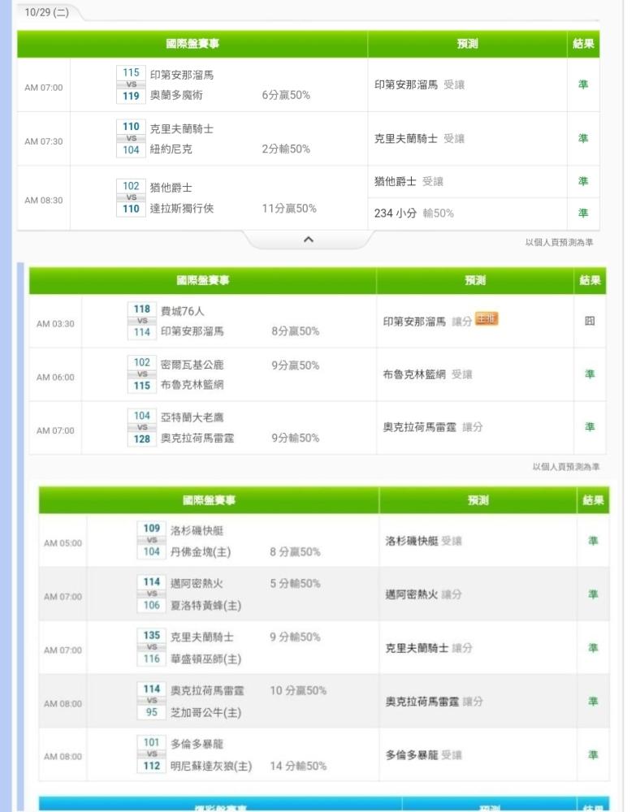
Task: Select 亞特蘭大老鷹 team name
Action: 192,417
